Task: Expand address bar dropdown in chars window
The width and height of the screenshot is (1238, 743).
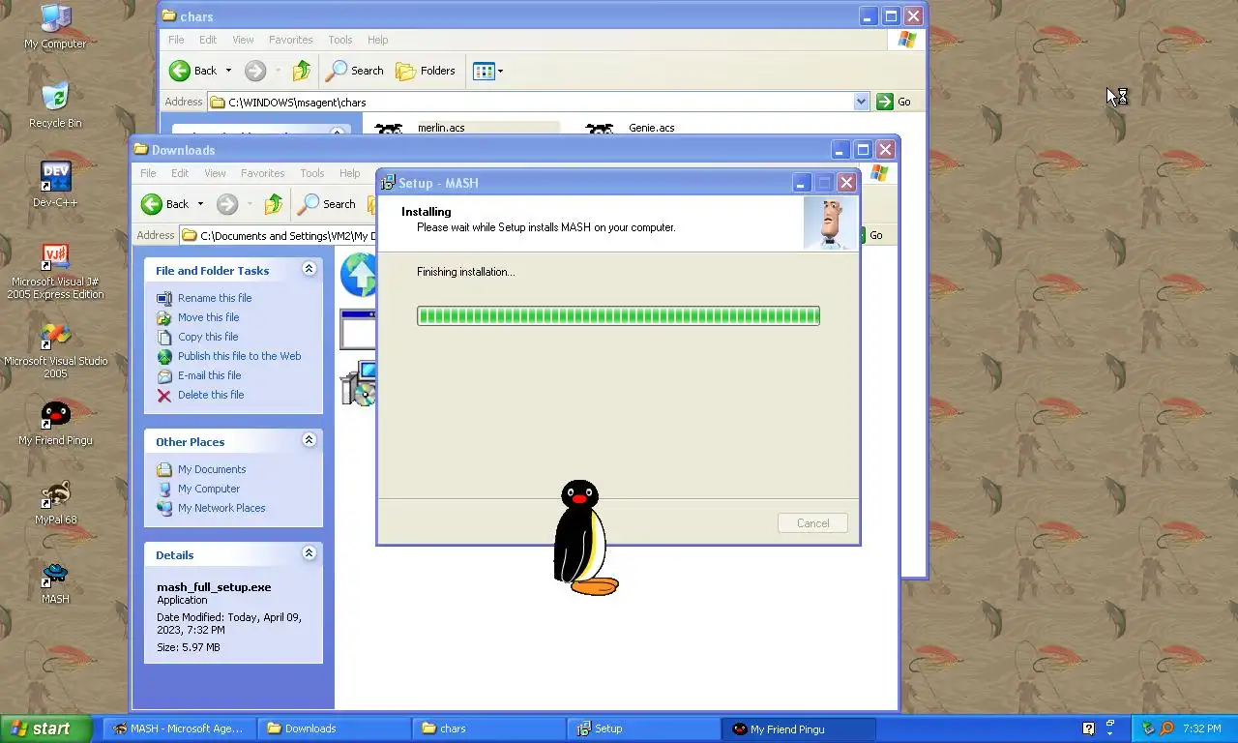Action: point(861,102)
